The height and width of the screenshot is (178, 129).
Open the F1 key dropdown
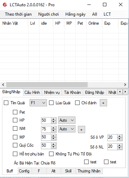(x=38, y=103)
